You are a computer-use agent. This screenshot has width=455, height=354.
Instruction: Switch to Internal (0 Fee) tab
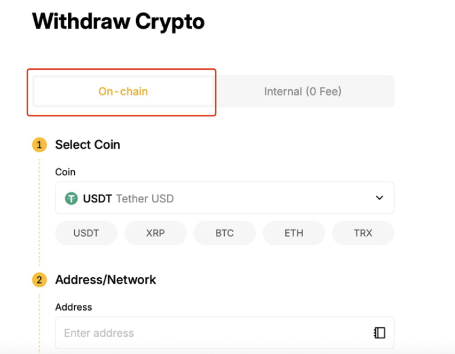point(303,91)
